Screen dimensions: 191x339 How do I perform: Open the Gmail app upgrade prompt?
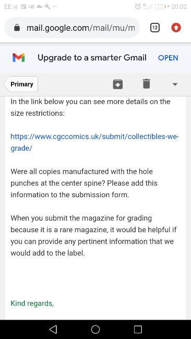[168, 58]
